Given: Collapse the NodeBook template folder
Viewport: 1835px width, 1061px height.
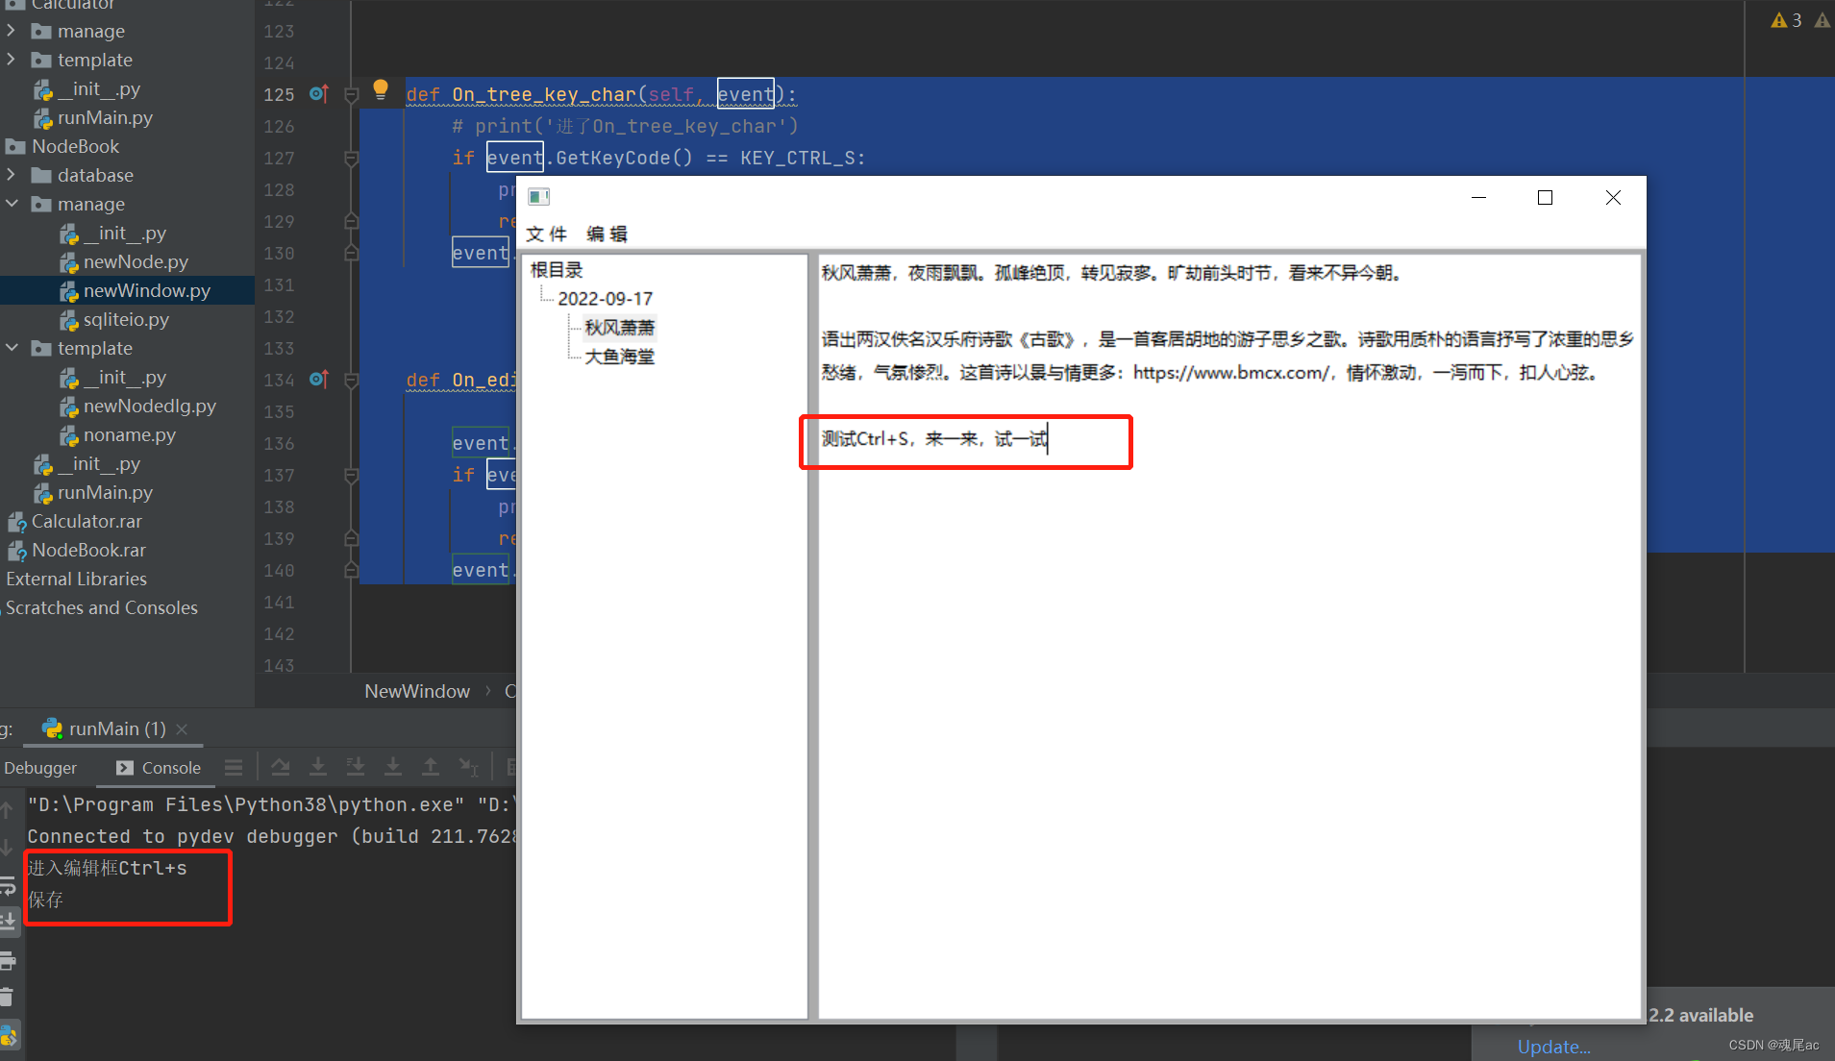Looking at the screenshot, I should [12, 348].
